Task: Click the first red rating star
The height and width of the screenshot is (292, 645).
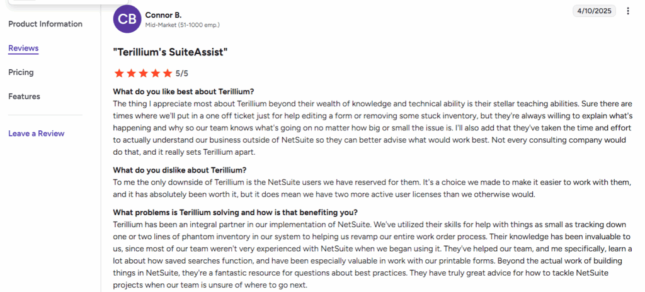Action: (x=118, y=73)
